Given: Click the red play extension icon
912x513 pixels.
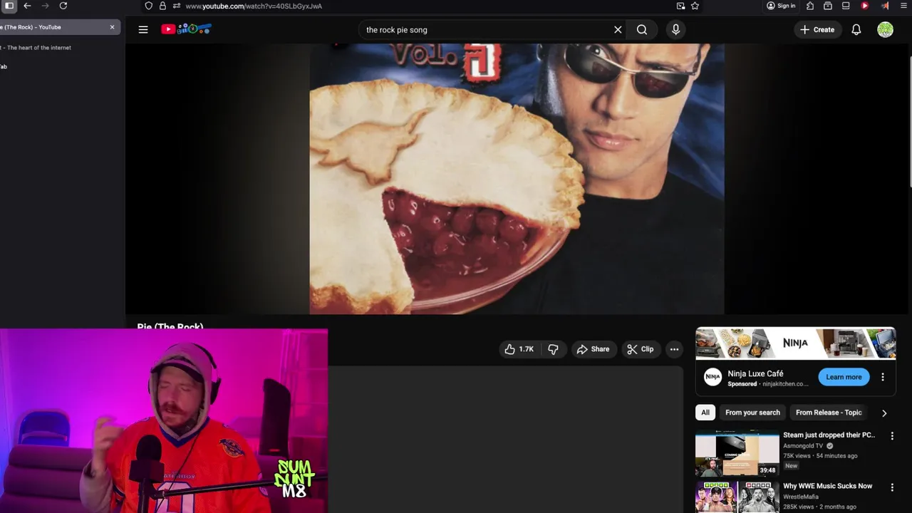Looking at the screenshot, I should pyautogui.click(x=865, y=6).
